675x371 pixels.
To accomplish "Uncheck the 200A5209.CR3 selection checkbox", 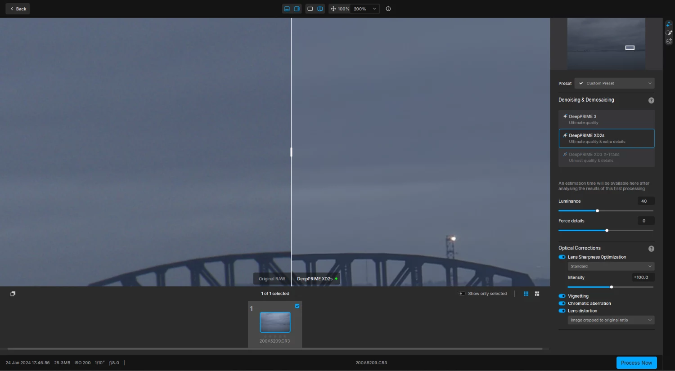I will pyautogui.click(x=297, y=306).
